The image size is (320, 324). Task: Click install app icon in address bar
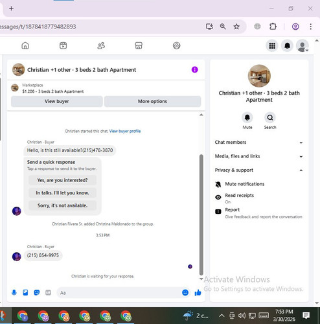[x=209, y=27]
